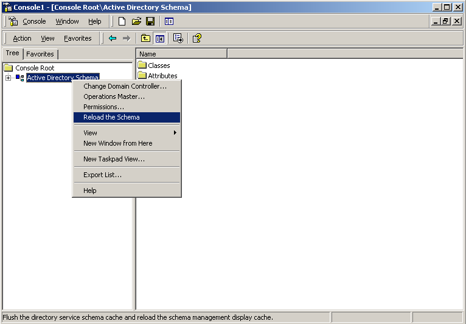Select the Console Root tree item
The height and width of the screenshot is (324, 466).
(x=35, y=68)
